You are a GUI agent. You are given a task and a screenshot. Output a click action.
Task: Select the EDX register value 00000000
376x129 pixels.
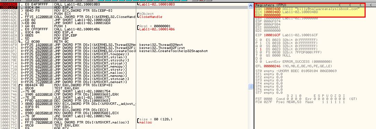[272, 15]
